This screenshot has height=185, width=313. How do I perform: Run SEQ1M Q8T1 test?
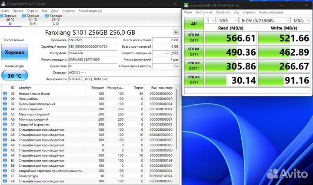click(194, 38)
